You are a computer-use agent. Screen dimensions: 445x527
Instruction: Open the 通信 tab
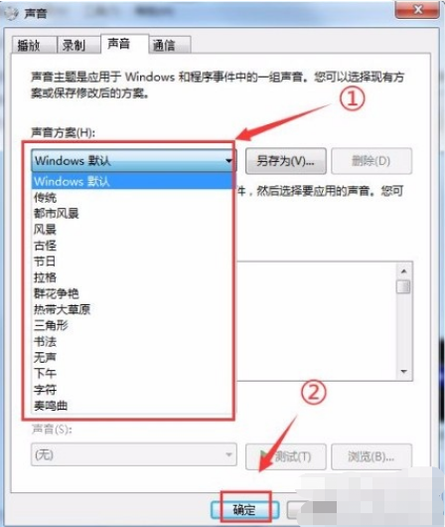coord(170,45)
